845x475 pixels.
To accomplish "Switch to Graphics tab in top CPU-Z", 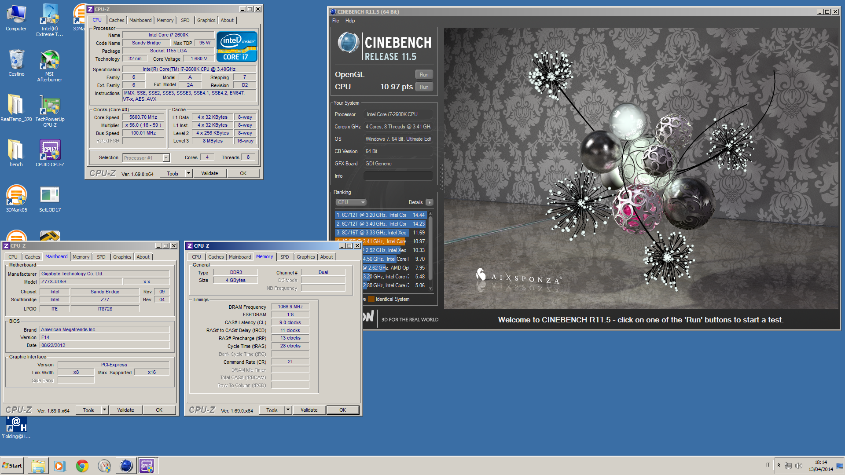I will [x=206, y=20].
